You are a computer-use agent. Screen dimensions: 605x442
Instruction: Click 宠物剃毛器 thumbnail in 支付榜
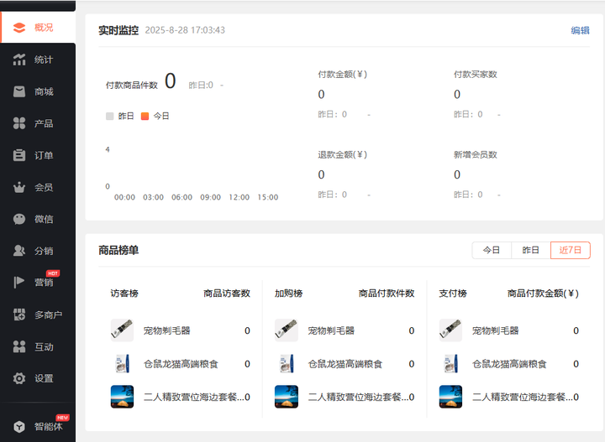point(450,330)
